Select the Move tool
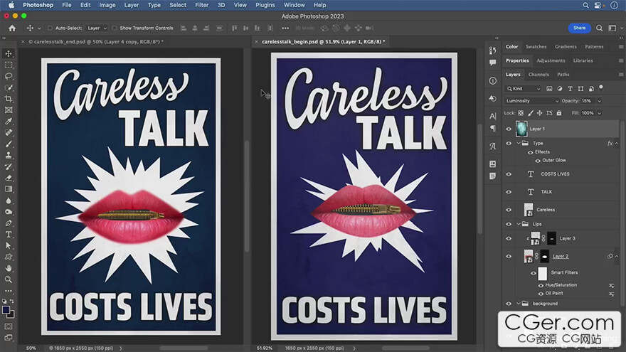Viewport: 626px width, 352px height. click(x=9, y=53)
